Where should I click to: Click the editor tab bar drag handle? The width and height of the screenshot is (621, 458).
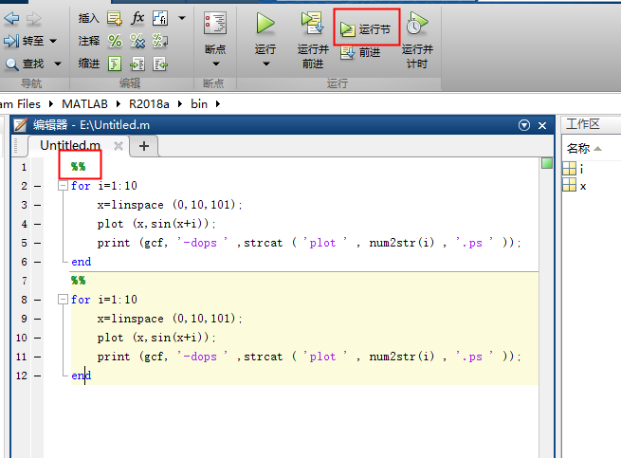(x=16, y=145)
